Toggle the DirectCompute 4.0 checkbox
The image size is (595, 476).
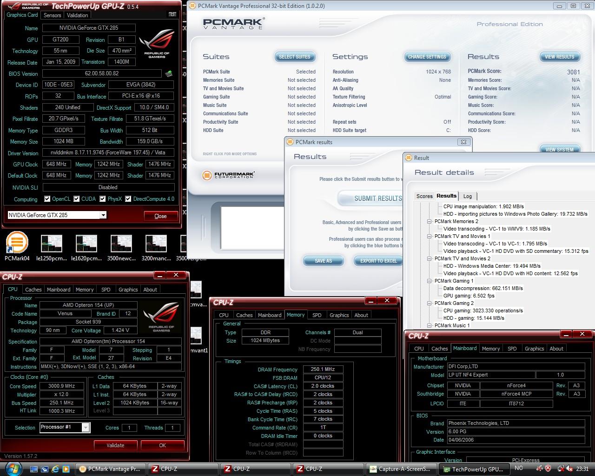tap(128, 199)
